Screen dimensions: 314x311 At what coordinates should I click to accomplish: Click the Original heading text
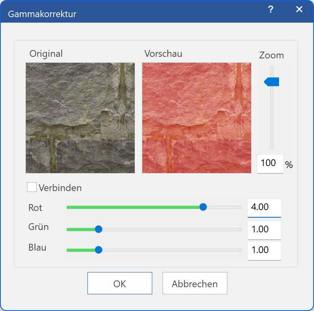46,54
